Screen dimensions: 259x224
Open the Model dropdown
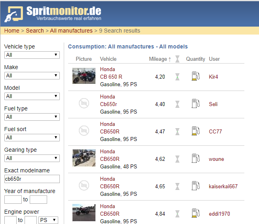coord(32,96)
